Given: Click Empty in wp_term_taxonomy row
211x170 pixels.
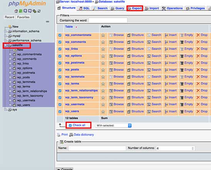Looking at the screenshot, I should tap(187, 97).
